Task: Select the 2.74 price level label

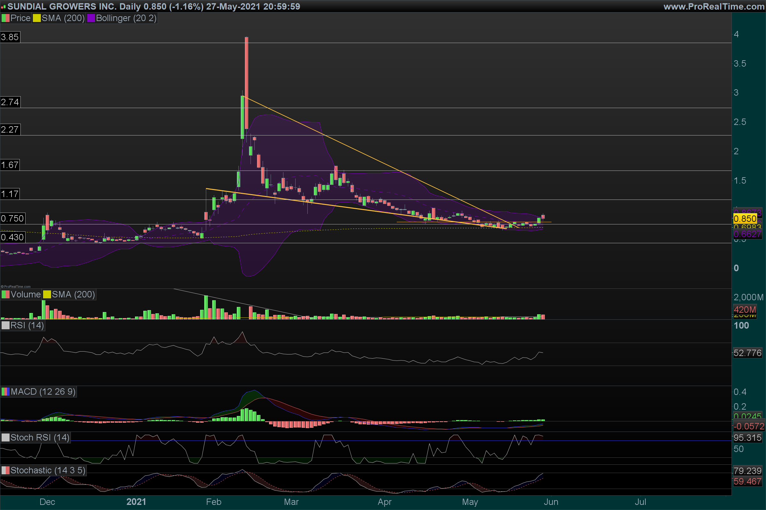Action: point(10,102)
